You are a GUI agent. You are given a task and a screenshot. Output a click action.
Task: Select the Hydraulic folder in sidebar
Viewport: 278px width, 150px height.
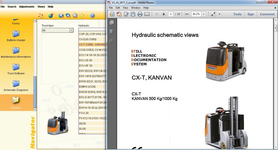16,103
